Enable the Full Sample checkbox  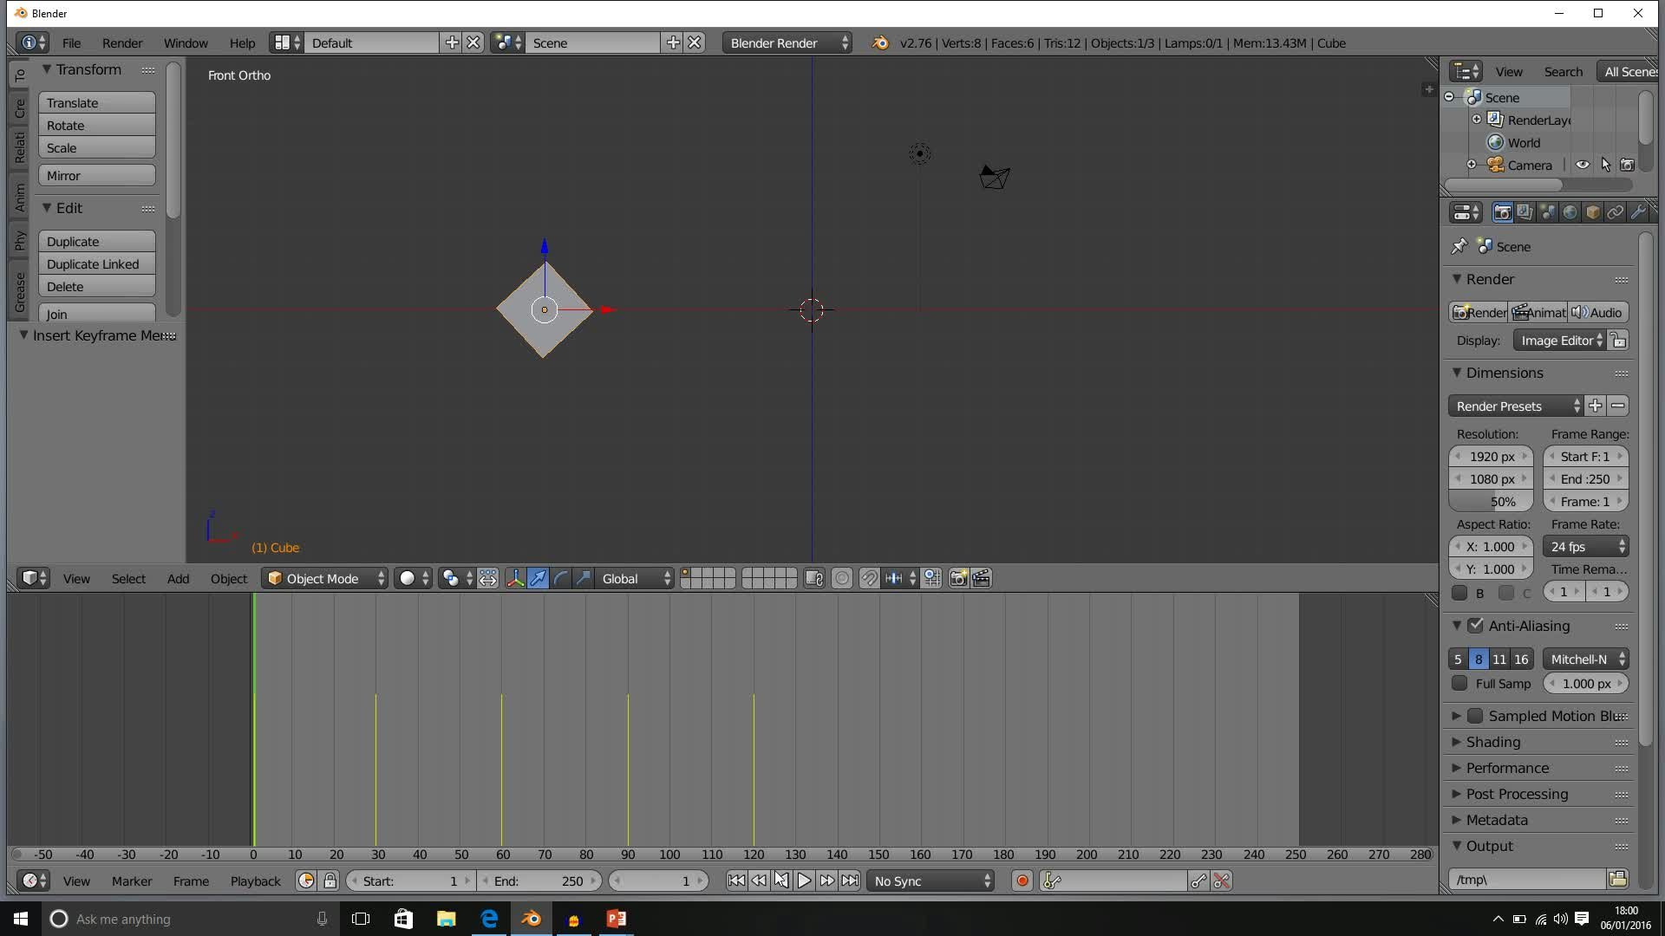1460,684
